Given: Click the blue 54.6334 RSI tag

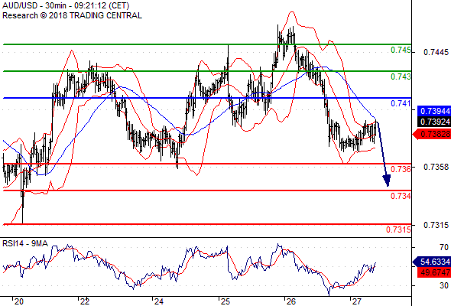Looking at the screenshot, I should [x=432, y=262].
